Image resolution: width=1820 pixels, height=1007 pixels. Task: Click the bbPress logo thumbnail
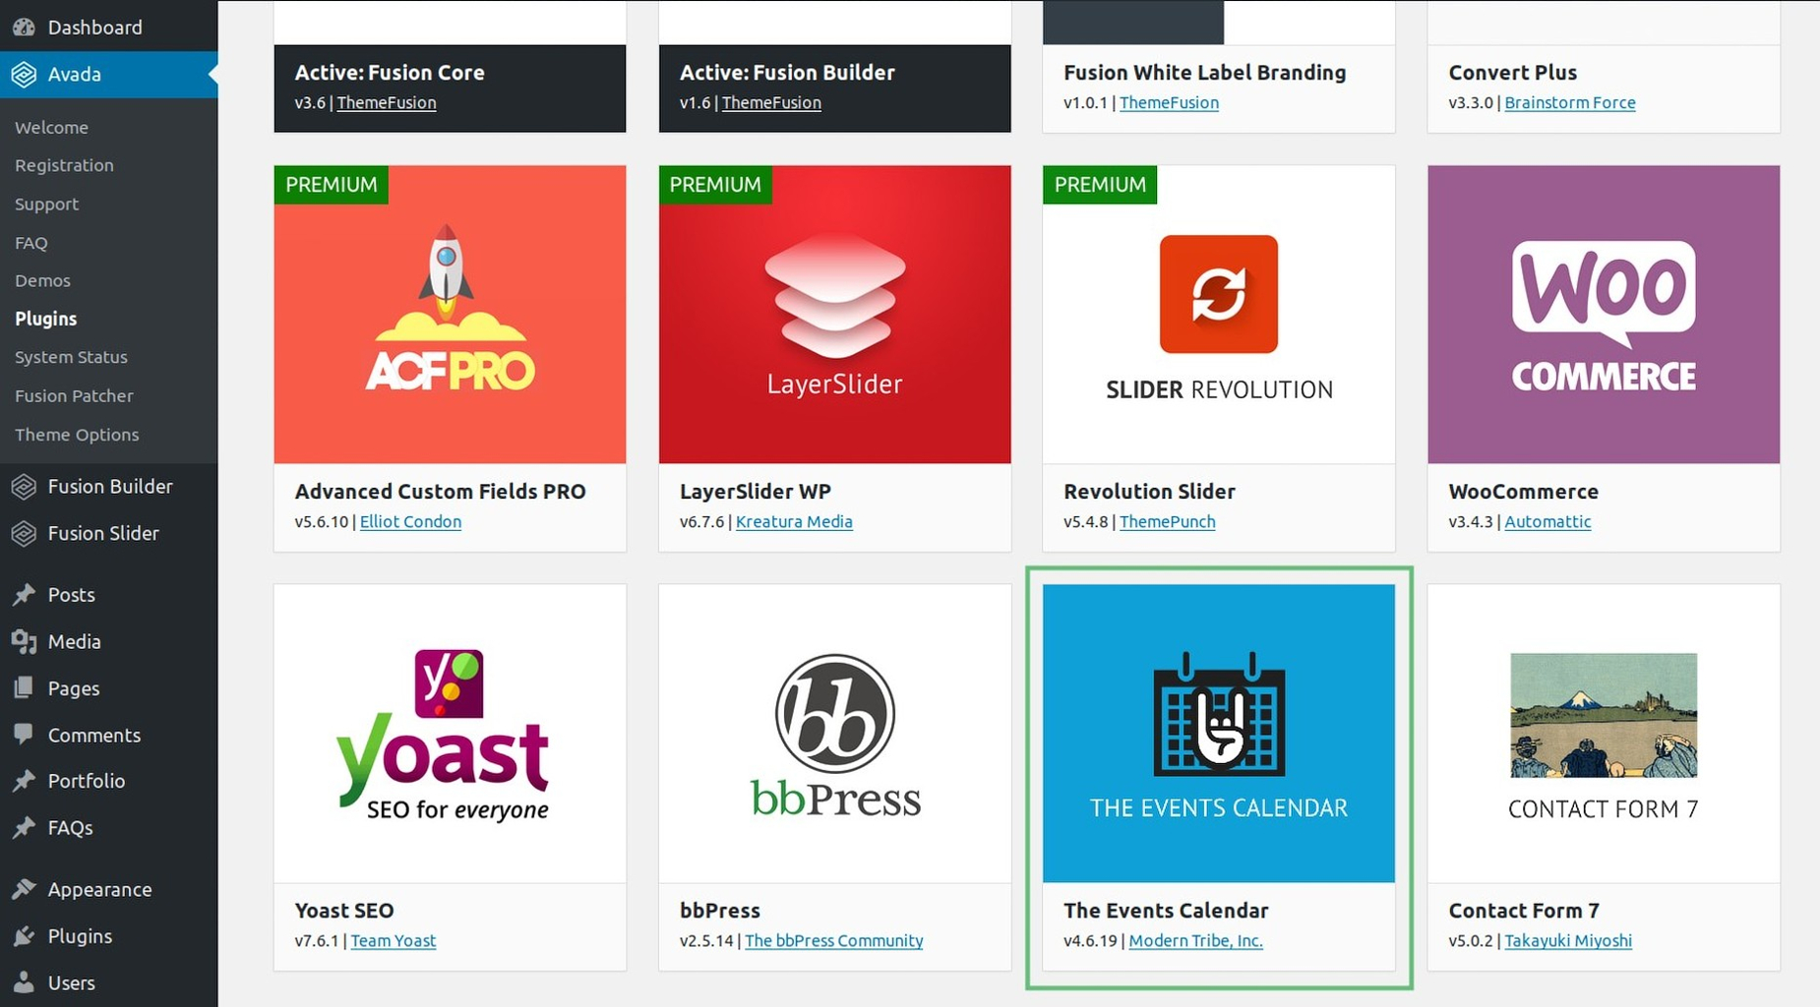tap(834, 733)
